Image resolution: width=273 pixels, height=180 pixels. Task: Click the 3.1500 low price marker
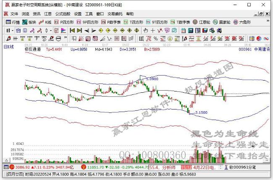coord(201,112)
